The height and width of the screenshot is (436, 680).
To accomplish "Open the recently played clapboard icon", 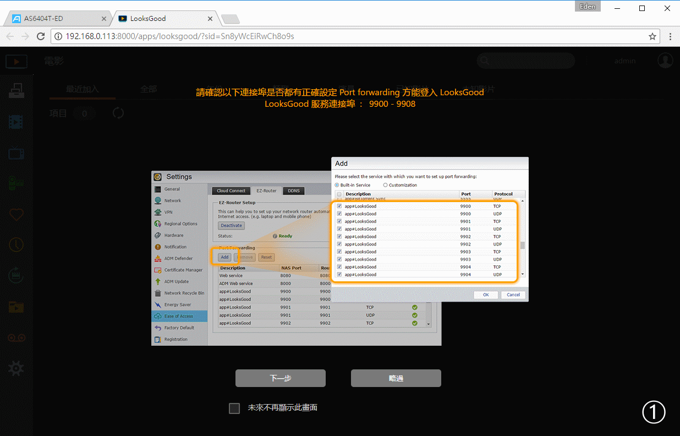I will pos(17,275).
